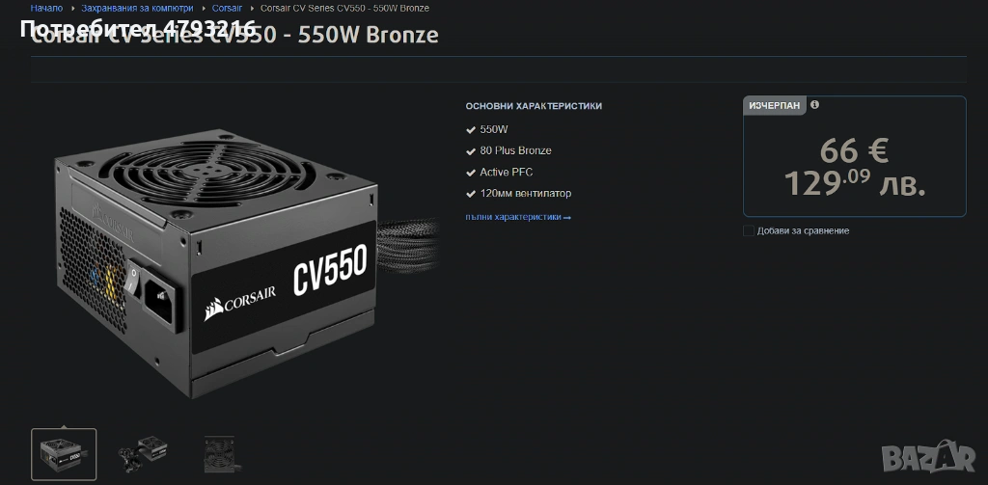The width and height of the screenshot is (988, 485).
Task: Click the 129.09 лв. price text
Action: tap(855, 183)
